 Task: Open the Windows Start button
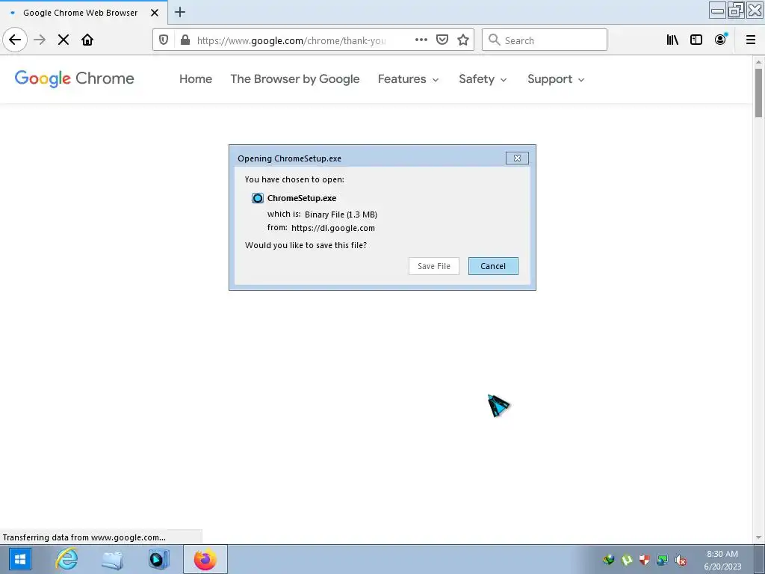coord(20,559)
